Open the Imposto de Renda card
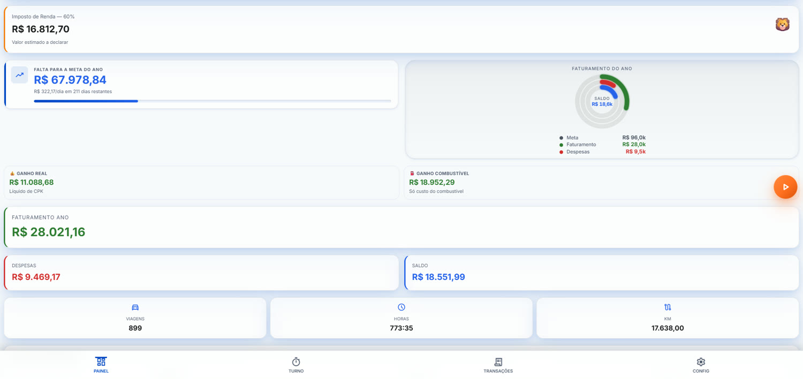This screenshot has width=803, height=379. tap(401, 29)
